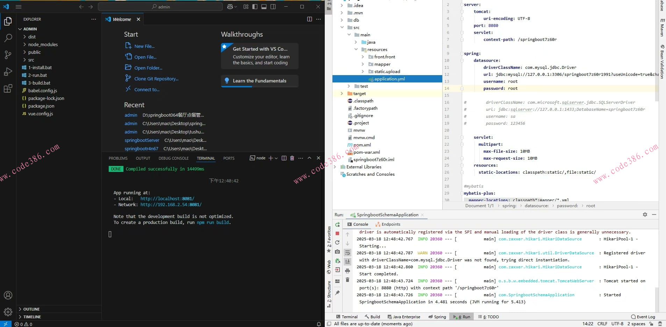Click the admin search box in title bar
Image resolution: width=666 pixels, height=327 pixels.
(160, 7)
